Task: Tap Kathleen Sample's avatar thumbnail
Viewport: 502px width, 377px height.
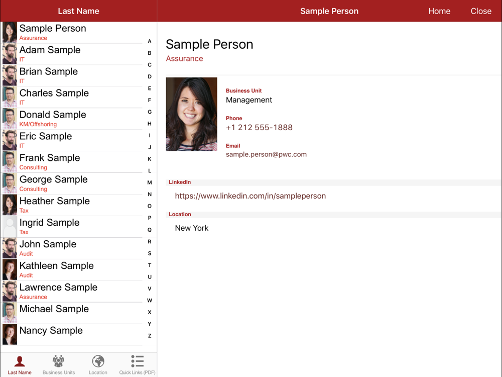Action: tap(10, 269)
